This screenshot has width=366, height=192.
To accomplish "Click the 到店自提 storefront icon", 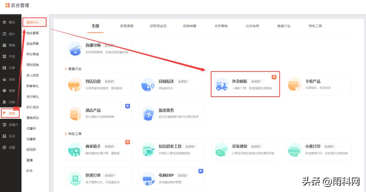I will click(75, 85).
